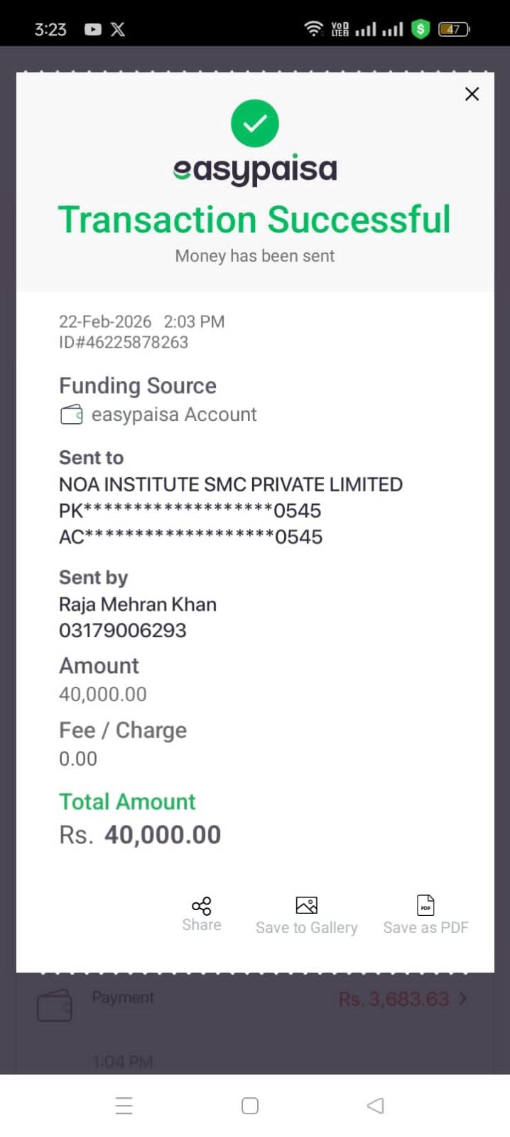The height and width of the screenshot is (1137, 510).
Task: Tap the Save to Gallery image icon
Action: [306, 905]
